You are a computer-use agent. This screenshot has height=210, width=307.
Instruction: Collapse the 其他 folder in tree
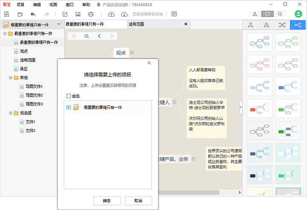(10, 78)
